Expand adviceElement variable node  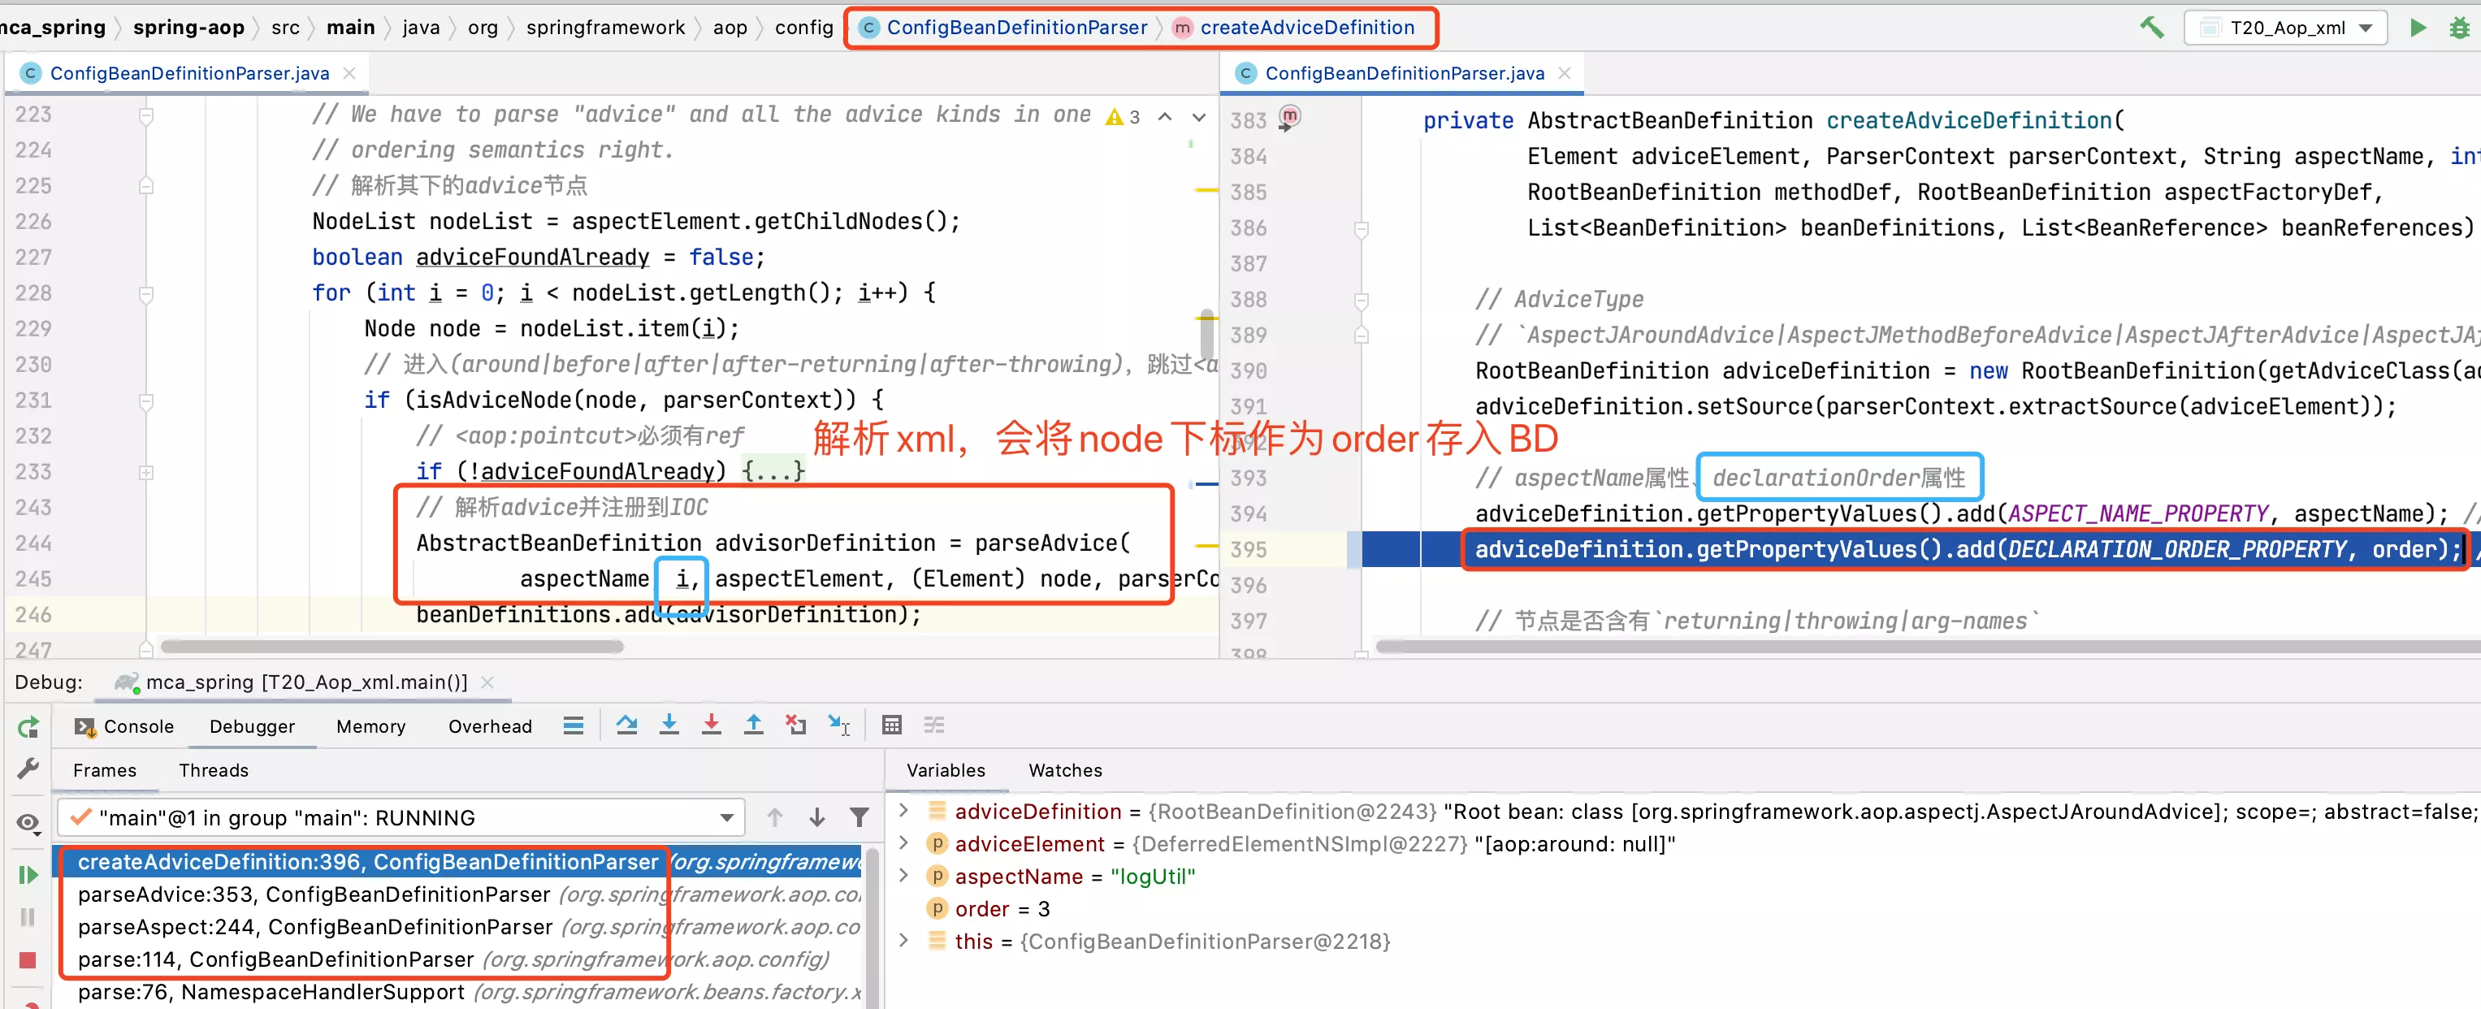point(903,843)
